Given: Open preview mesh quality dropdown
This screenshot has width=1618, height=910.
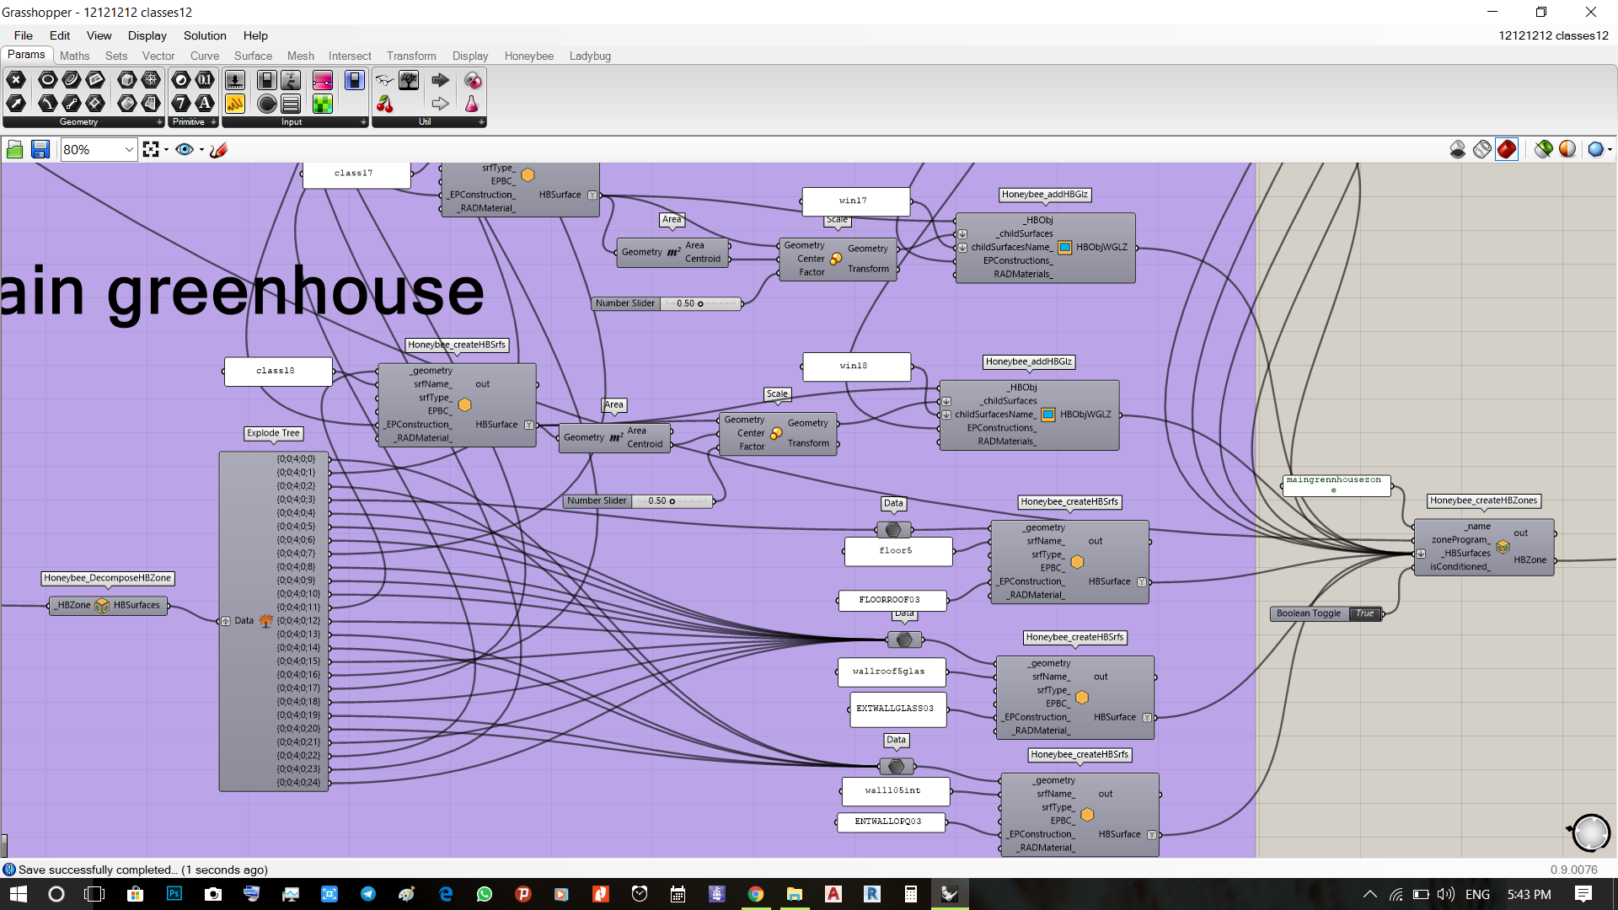Looking at the screenshot, I should click(1610, 149).
